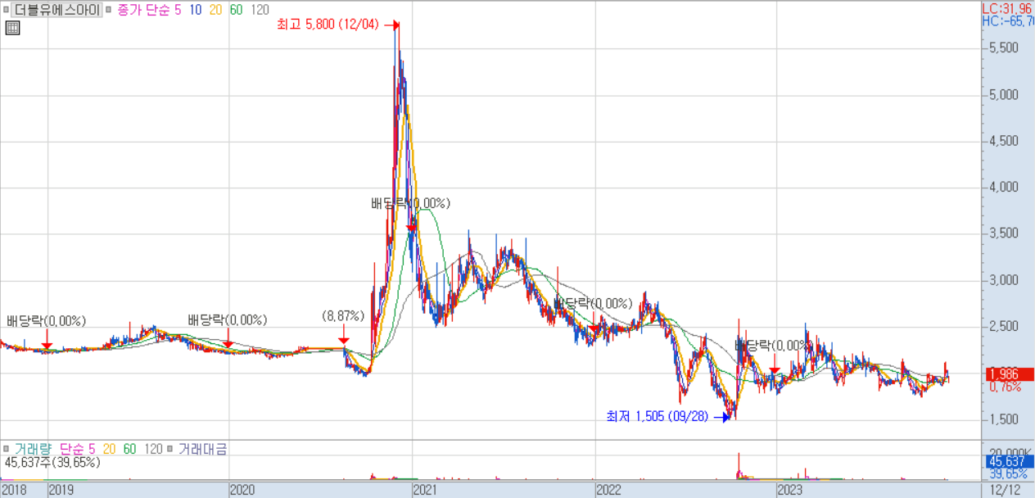Select the green 60-day price moving average
The image size is (1035, 498).
(236, 10)
